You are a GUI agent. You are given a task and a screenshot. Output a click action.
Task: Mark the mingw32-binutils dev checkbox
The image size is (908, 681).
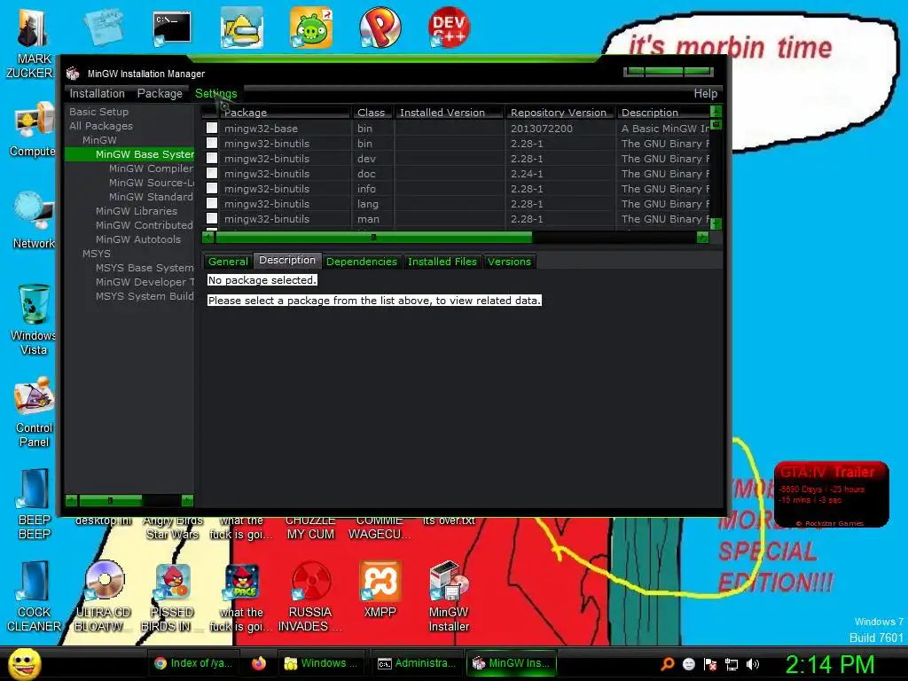click(x=212, y=158)
